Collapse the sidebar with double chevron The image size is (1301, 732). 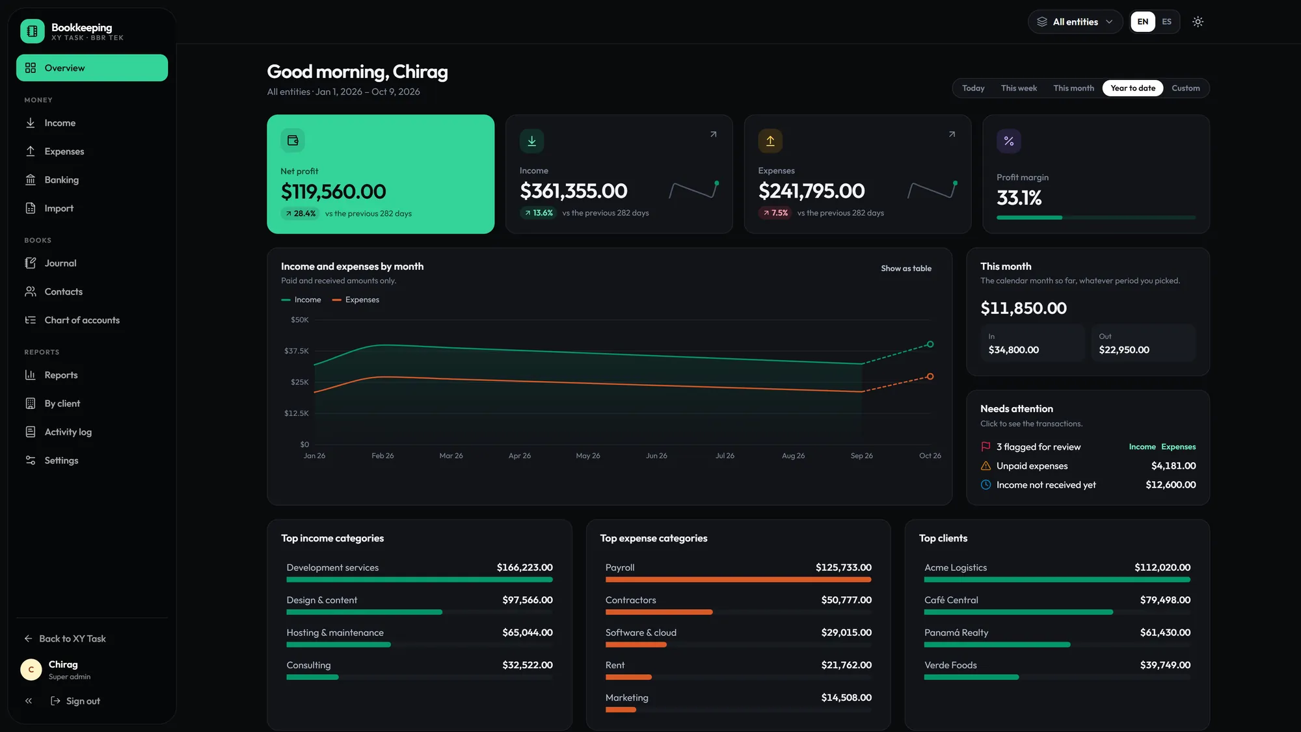coord(29,701)
